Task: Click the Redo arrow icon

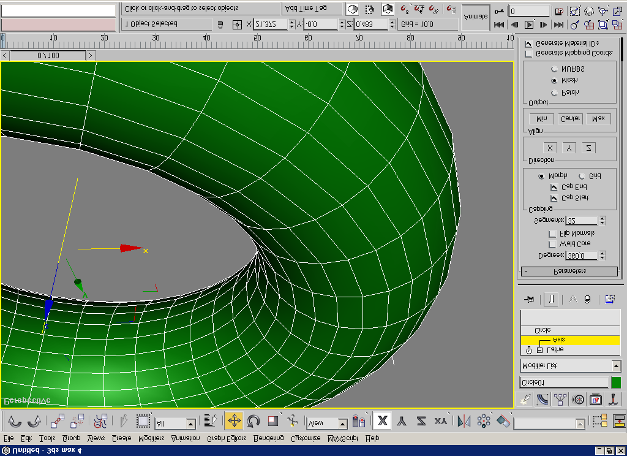Action: (34, 421)
